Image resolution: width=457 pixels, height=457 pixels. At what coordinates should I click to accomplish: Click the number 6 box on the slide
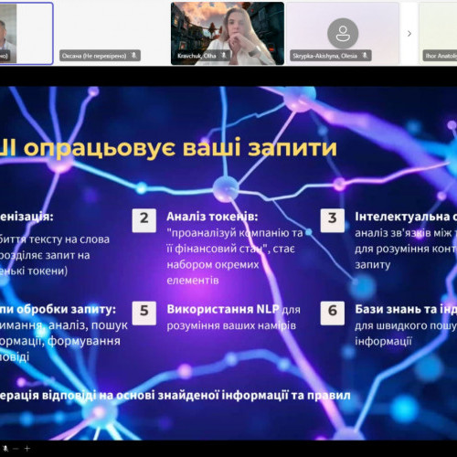pos(333,313)
